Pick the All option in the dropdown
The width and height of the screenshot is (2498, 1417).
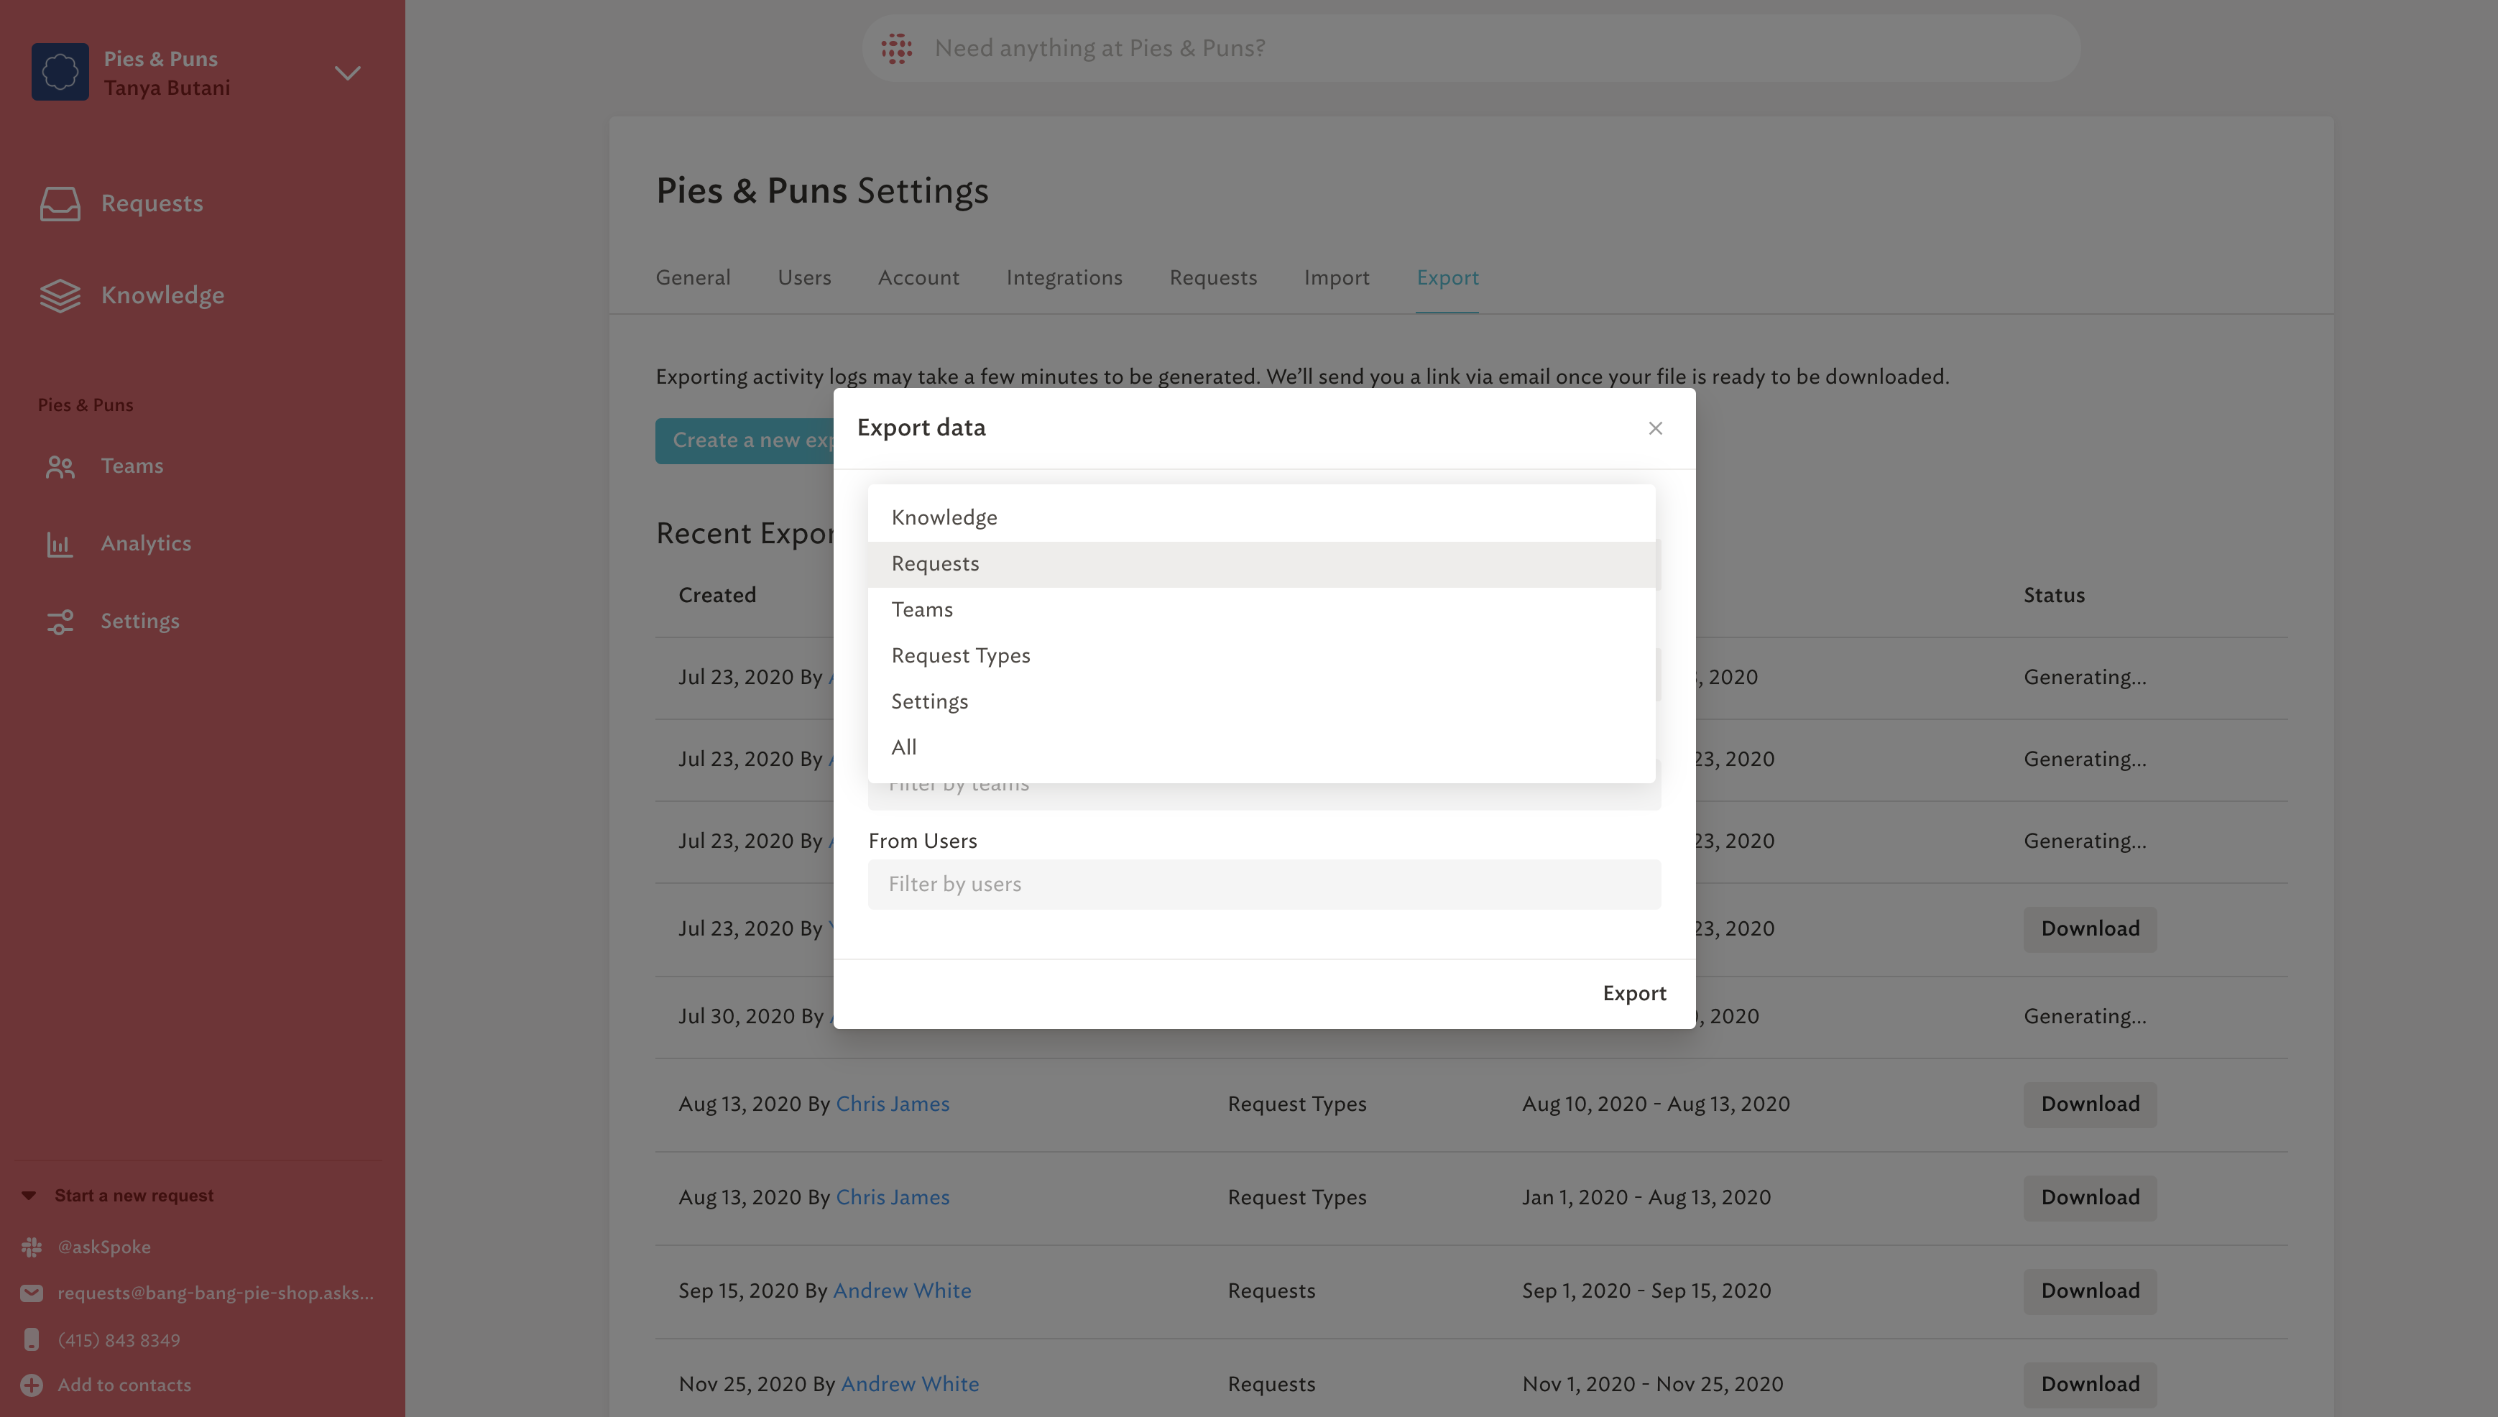coord(903,747)
